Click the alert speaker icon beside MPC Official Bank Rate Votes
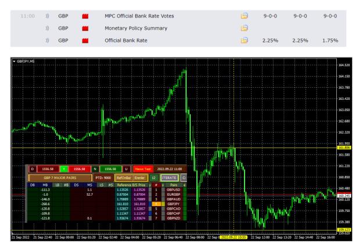This screenshot has width=363, height=252. [47, 16]
